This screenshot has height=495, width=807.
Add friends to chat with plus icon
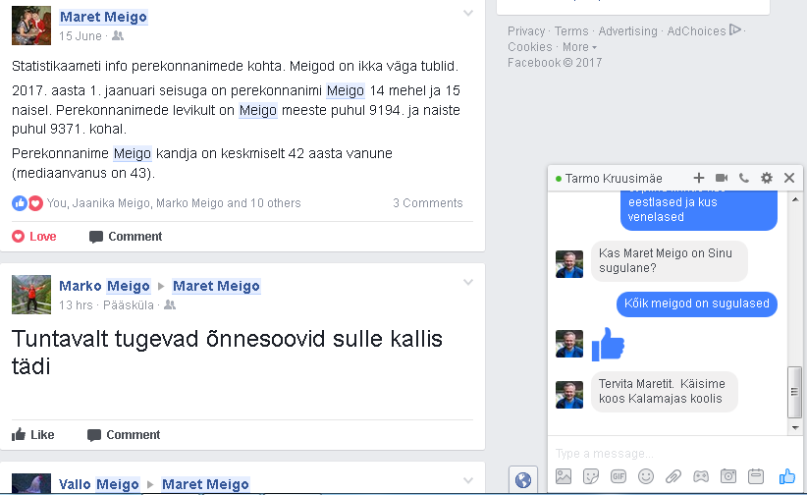point(698,178)
